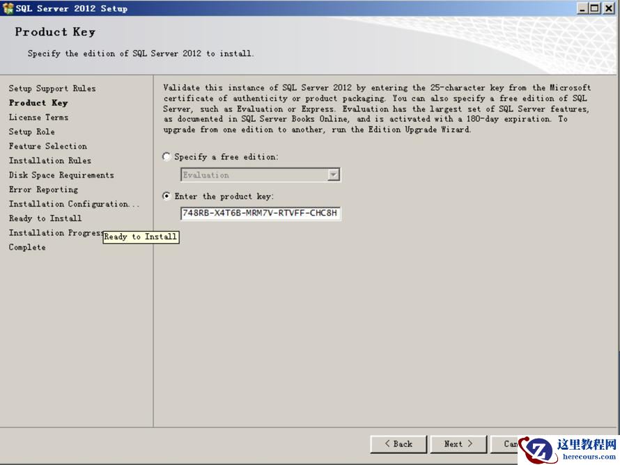Select the License Terms step
620x465 pixels.
coord(38,118)
